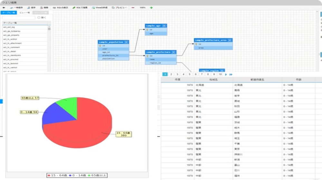Viewport: 322px width, 180px height.
Task: Select act_hi_procinst in table list
Action: point(25,59)
